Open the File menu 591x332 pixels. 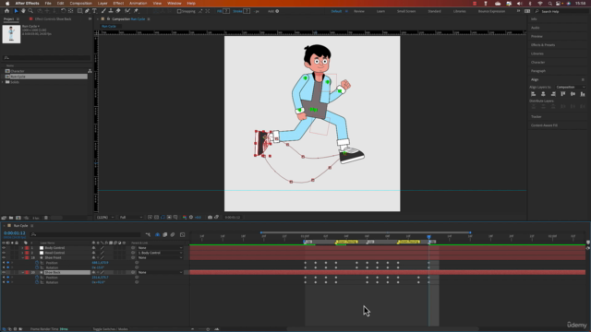point(48,4)
